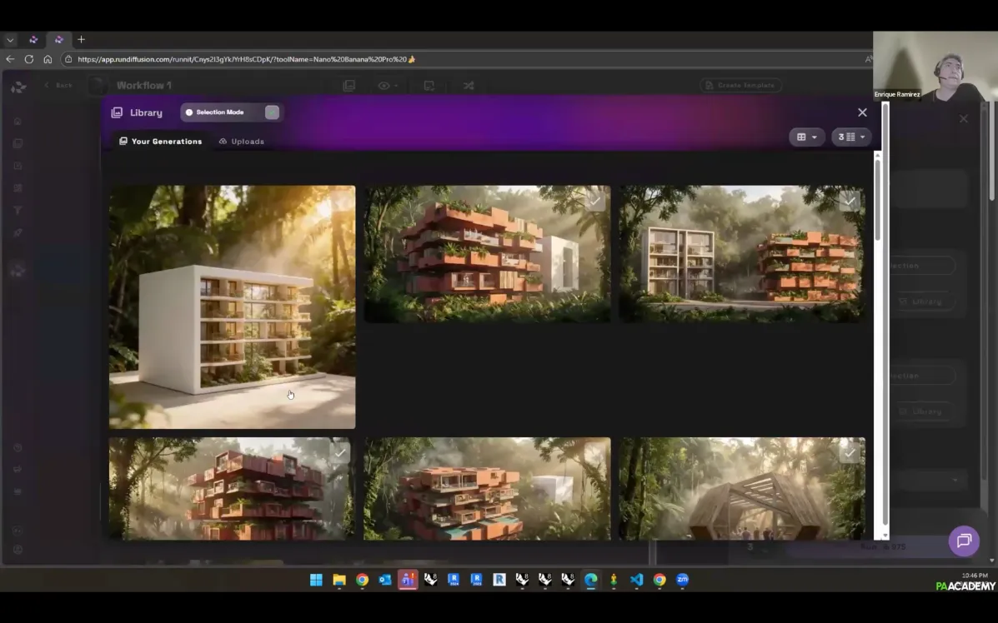
Task: Open the browser tab list chevron
Action: (10, 39)
